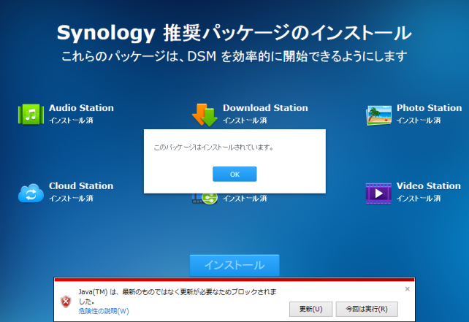
Task: Click the Audio Station music icon
Action: 31,114
